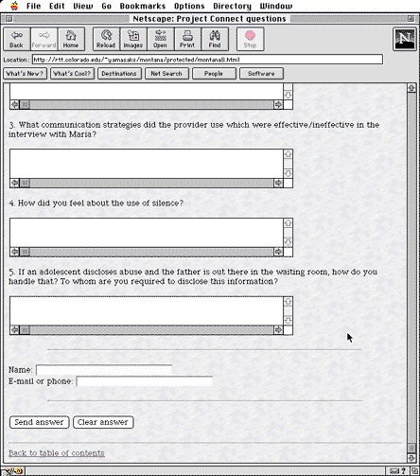Click the Netscape N logo icon
The width and height of the screenshot is (420, 476).
tap(405, 39)
